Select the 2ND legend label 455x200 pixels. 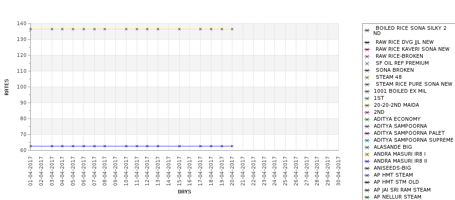379,112
